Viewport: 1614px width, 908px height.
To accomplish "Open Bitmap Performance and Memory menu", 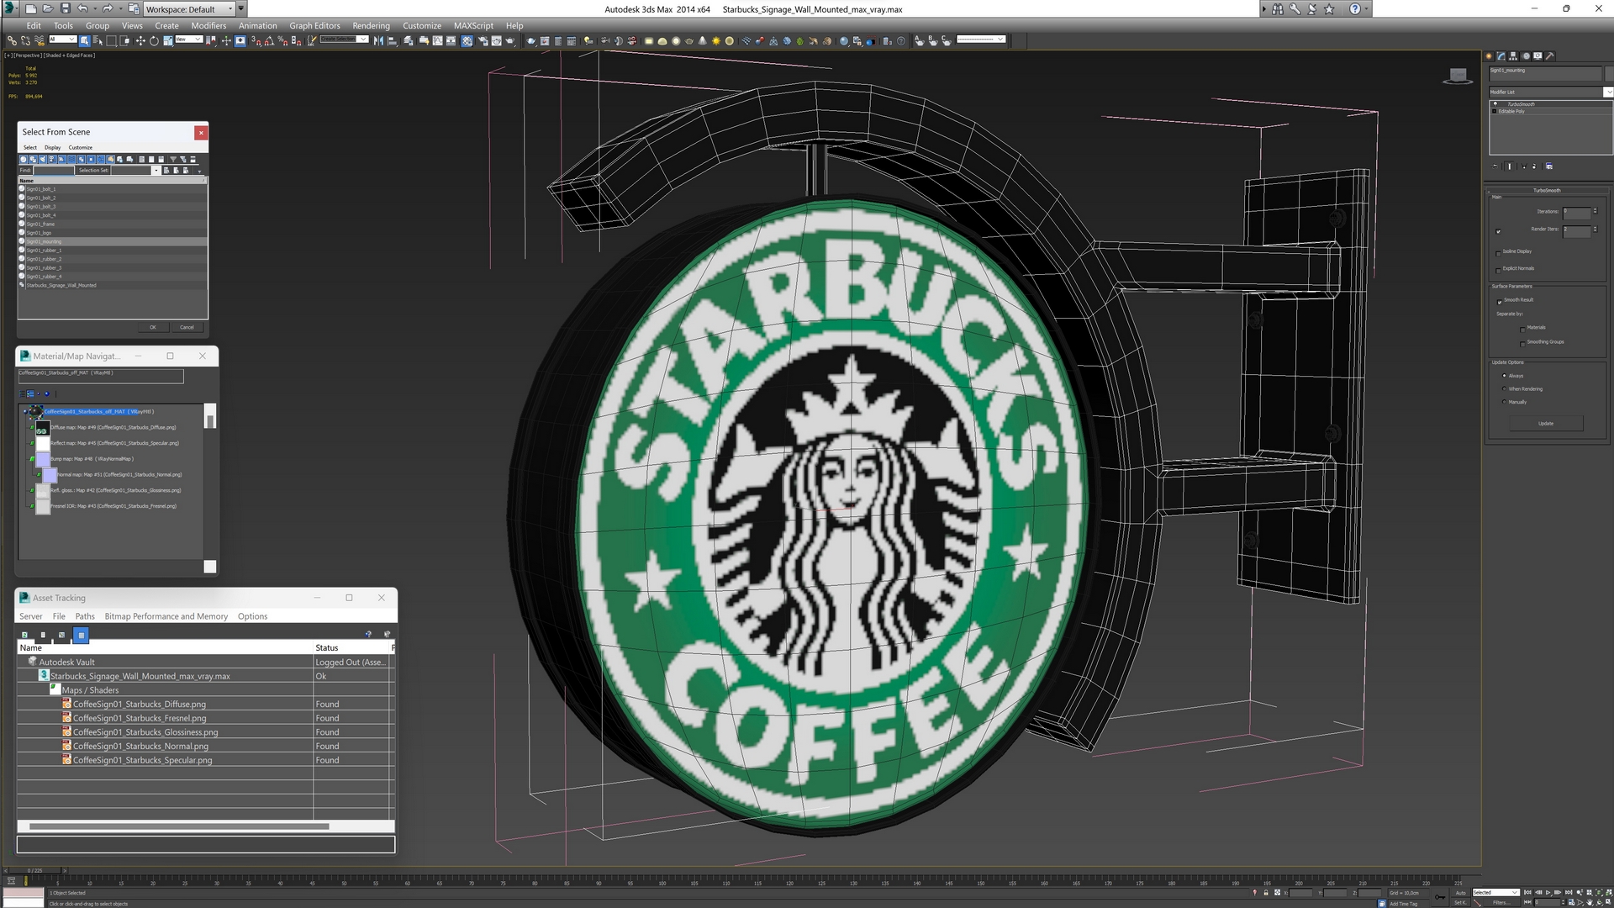I will [166, 616].
